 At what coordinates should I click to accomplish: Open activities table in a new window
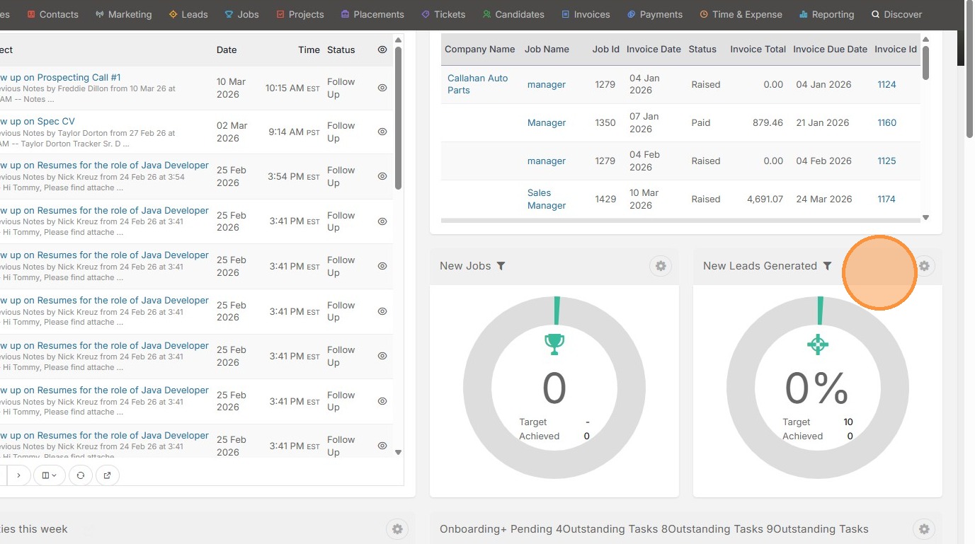pos(108,475)
